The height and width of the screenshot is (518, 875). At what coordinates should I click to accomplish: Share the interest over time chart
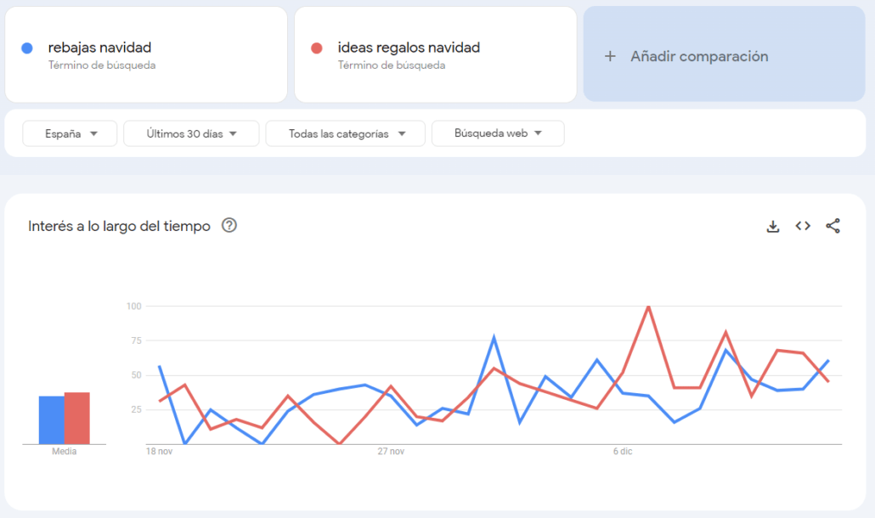point(833,226)
